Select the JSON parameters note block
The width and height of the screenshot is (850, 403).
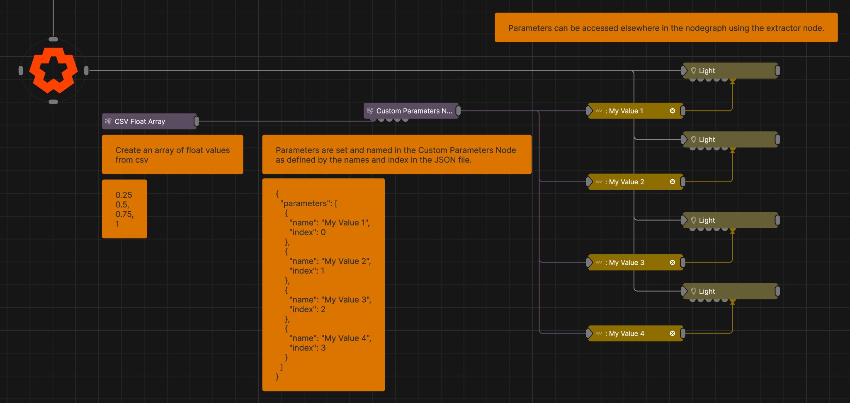[x=323, y=285]
